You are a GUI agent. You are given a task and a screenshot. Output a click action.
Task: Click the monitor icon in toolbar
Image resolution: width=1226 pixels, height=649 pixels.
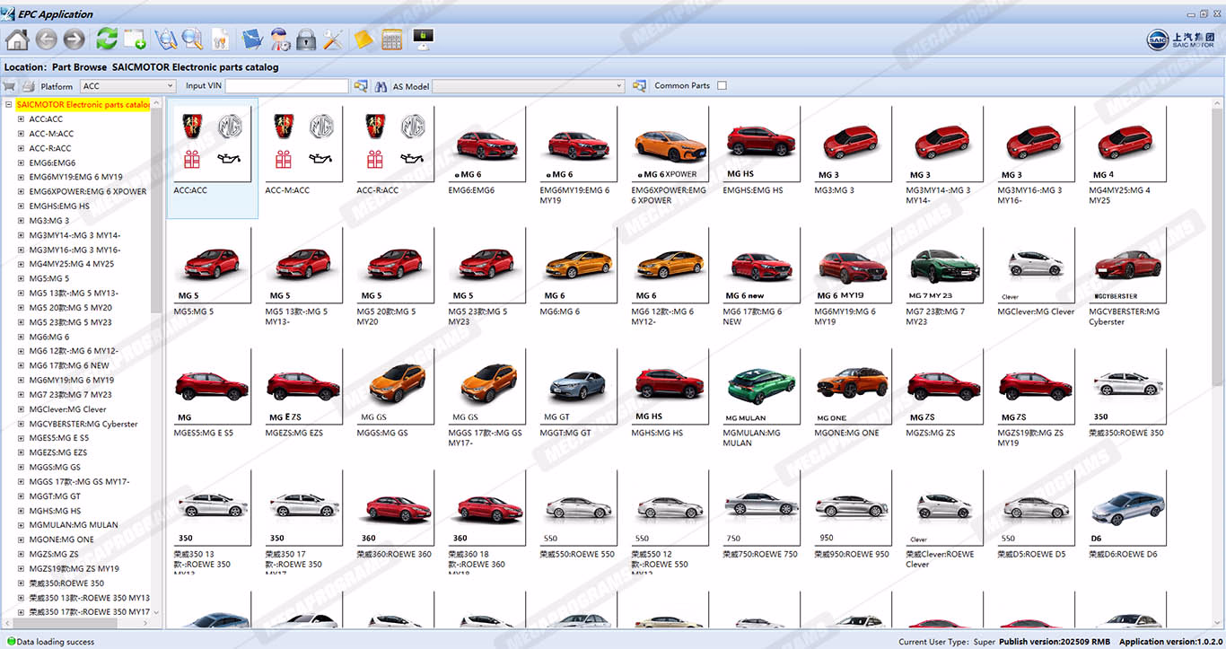[423, 39]
